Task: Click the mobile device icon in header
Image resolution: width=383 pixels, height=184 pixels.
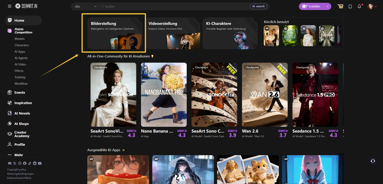Action: [x=350, y=6]
